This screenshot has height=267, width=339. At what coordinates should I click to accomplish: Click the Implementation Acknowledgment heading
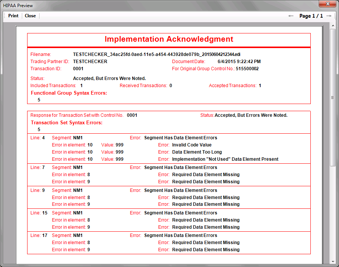point(169,39)
